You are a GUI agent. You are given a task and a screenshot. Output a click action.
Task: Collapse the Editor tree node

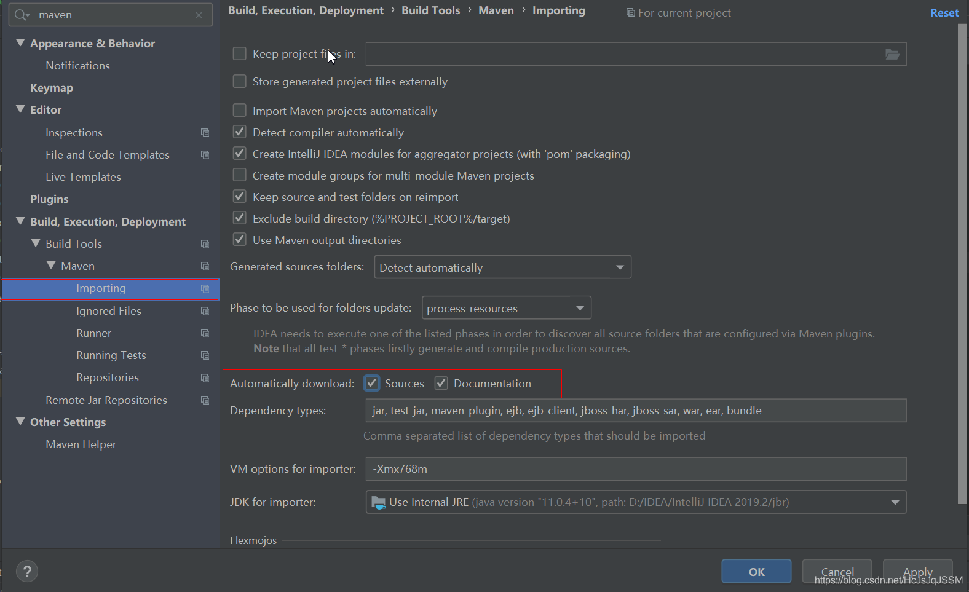point(20,109)
